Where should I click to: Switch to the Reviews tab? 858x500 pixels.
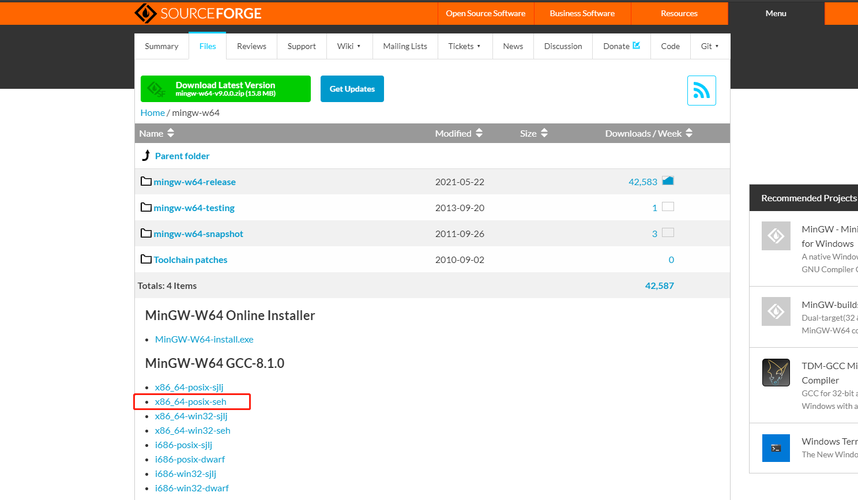point(251,46)
